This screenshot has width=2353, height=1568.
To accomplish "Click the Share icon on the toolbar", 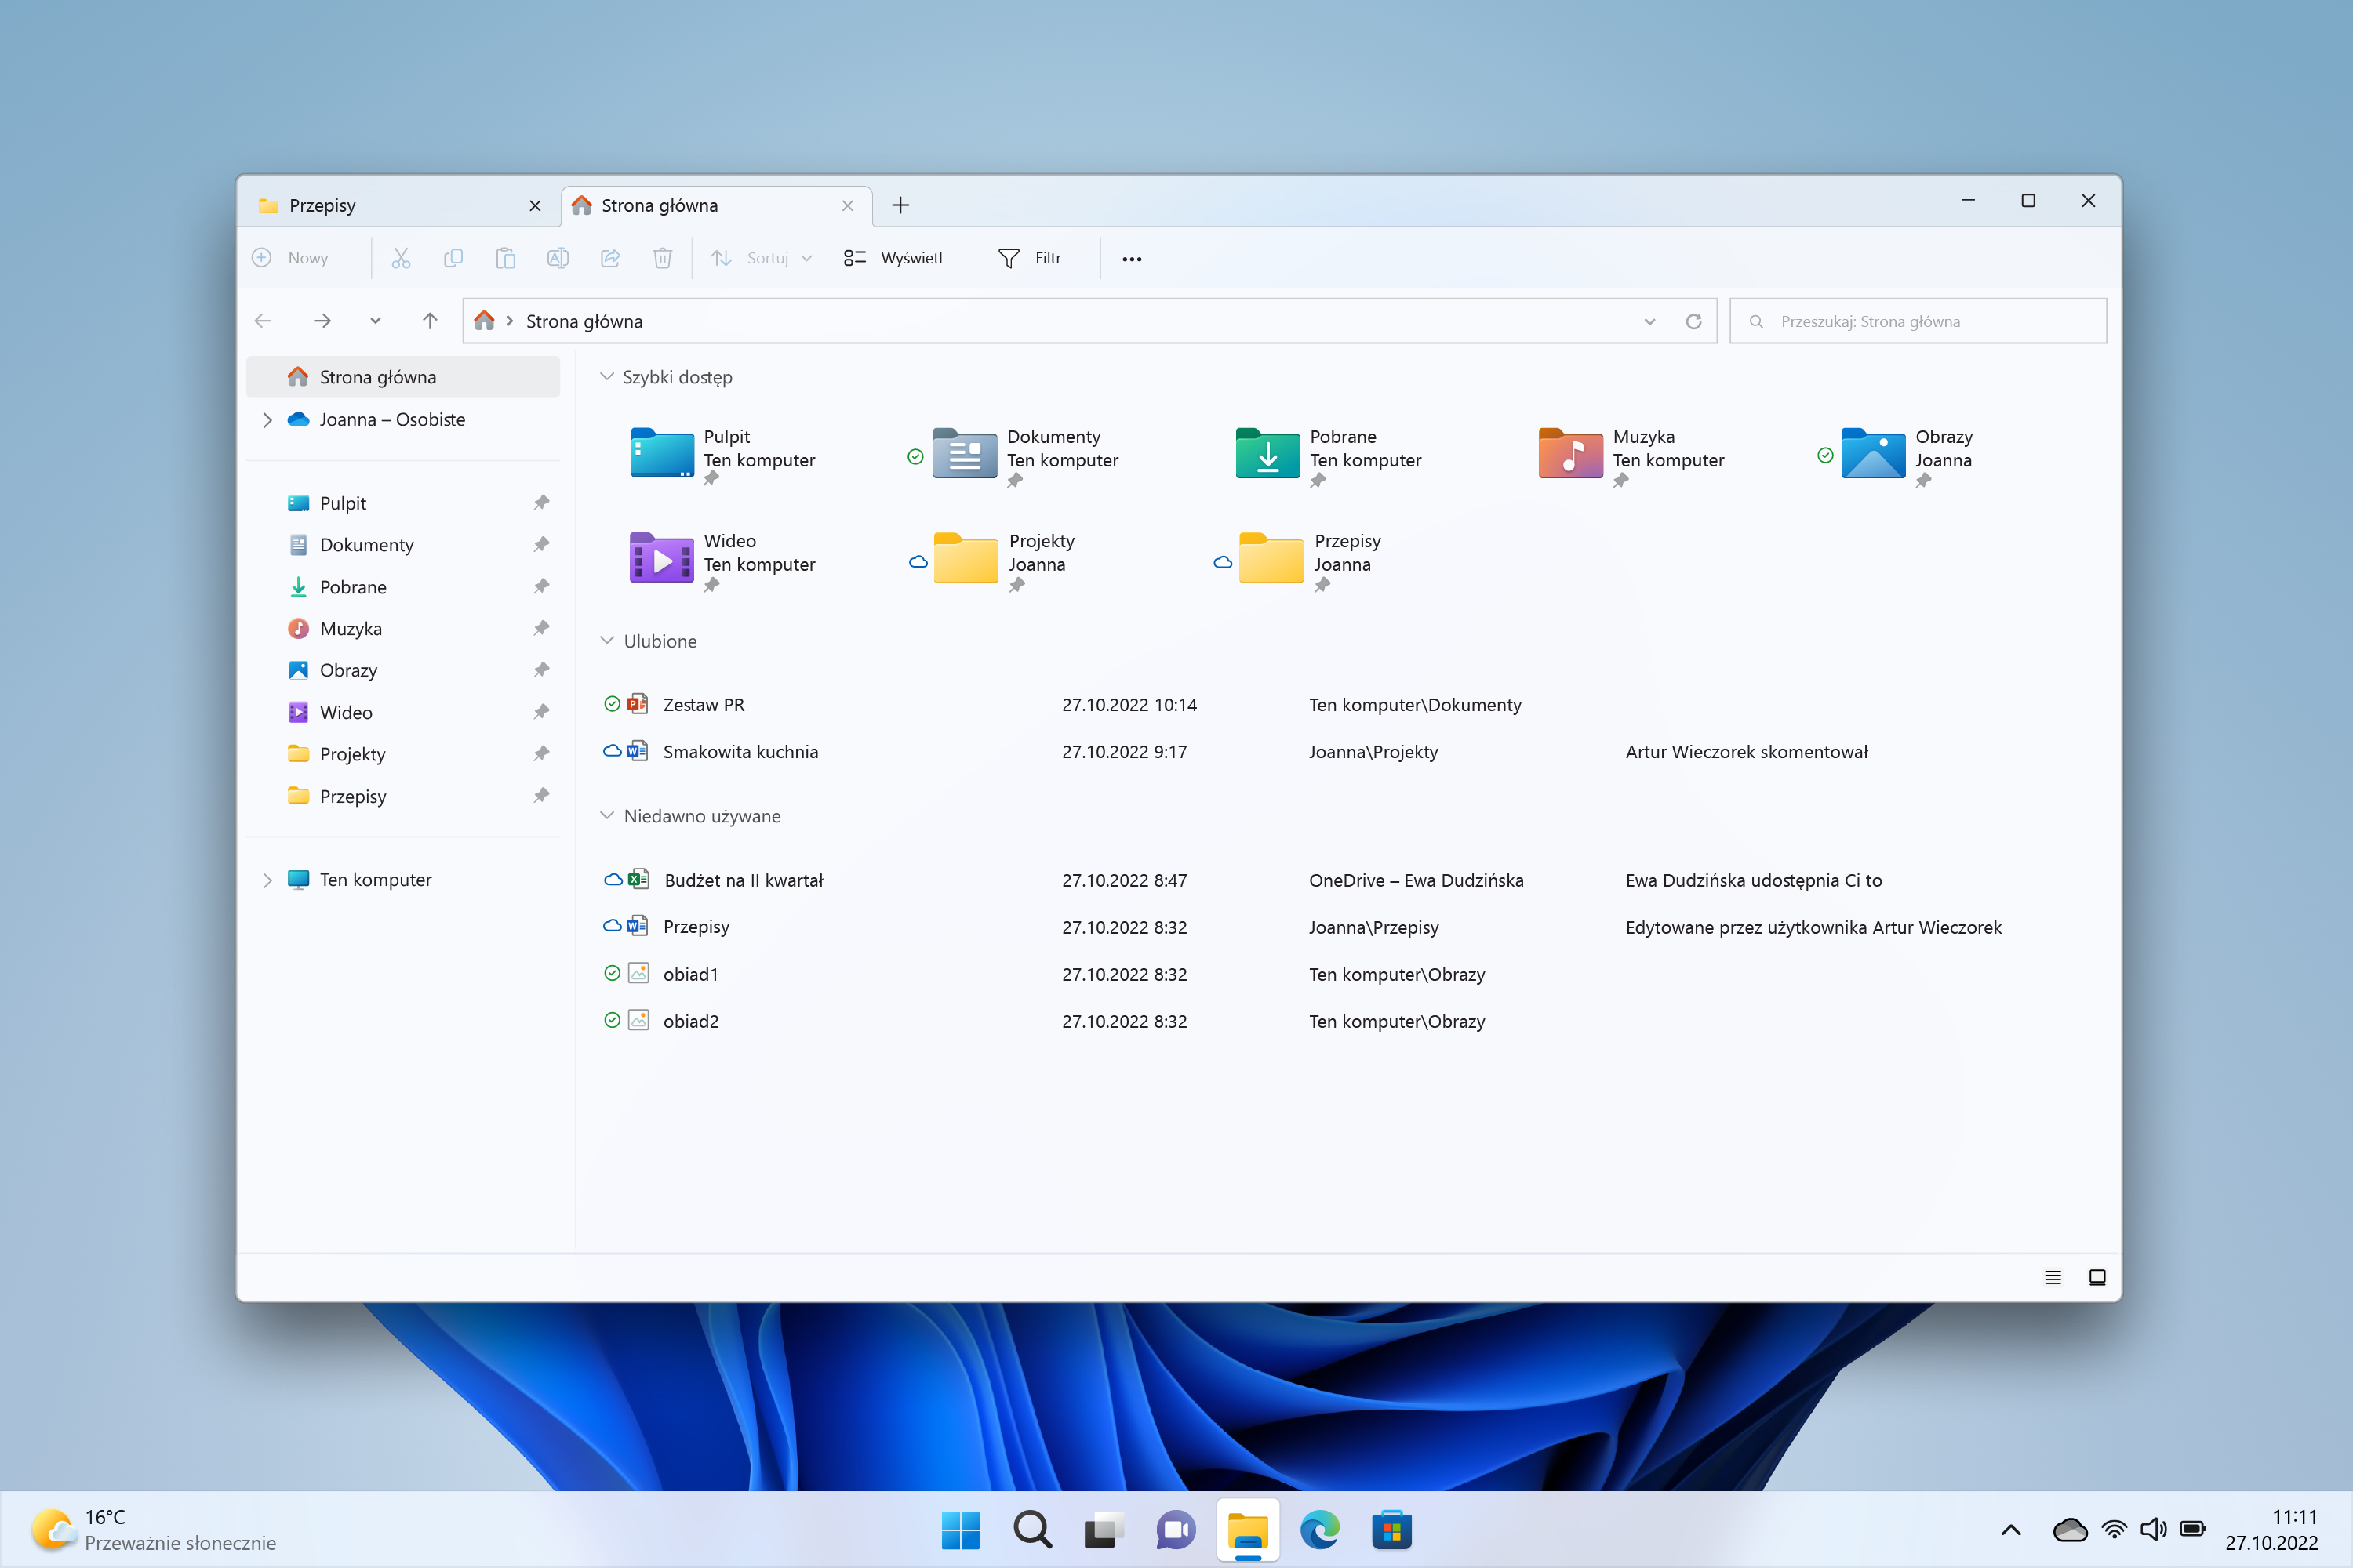I will click(x=610, y=258).
